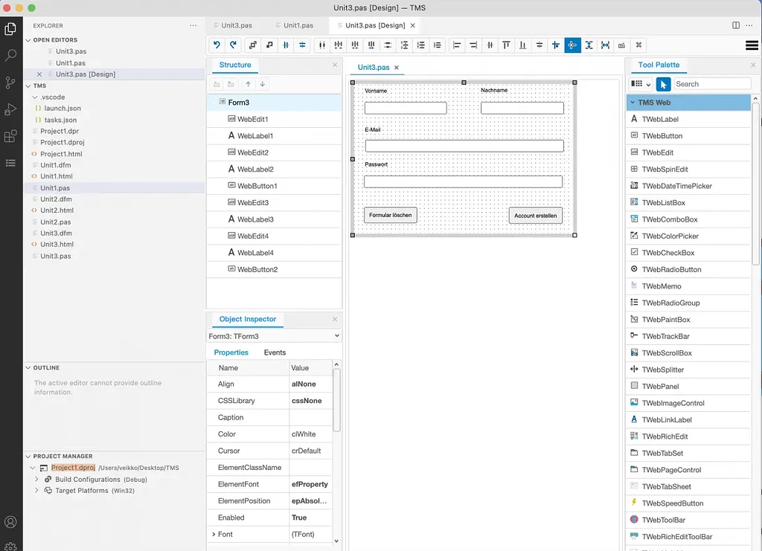Close the Unit3.pas [Design] editor tab
This screenshot has height=551, width=762.
[412, 25]
